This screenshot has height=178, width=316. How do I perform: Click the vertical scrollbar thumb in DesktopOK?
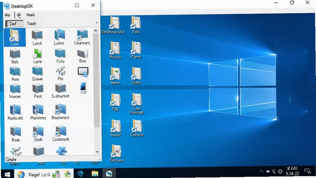tap(96, 80)
